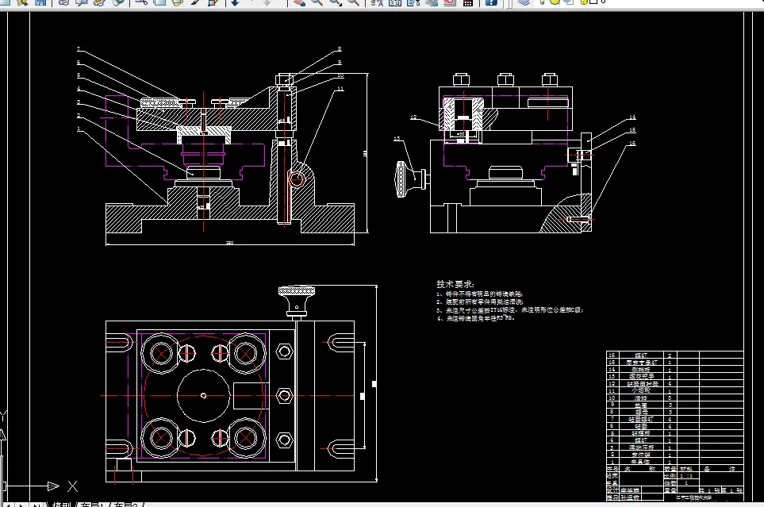This screenshot has width=764, height=507.
Task: Open the plot preview tool
Action: (82, 2)
